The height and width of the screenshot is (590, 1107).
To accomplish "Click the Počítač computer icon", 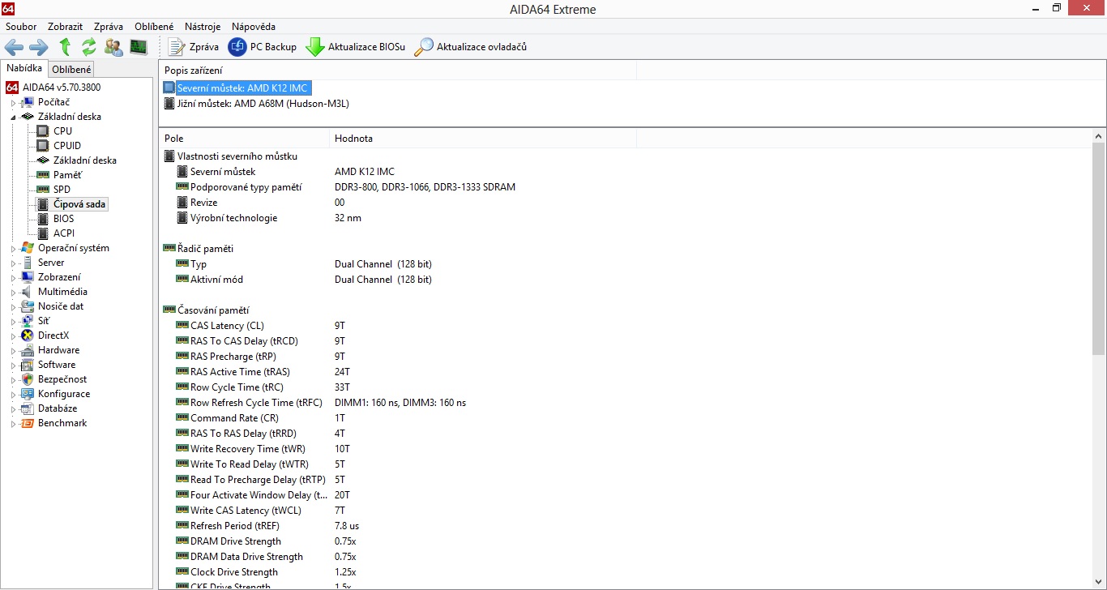I will point(28,102).
